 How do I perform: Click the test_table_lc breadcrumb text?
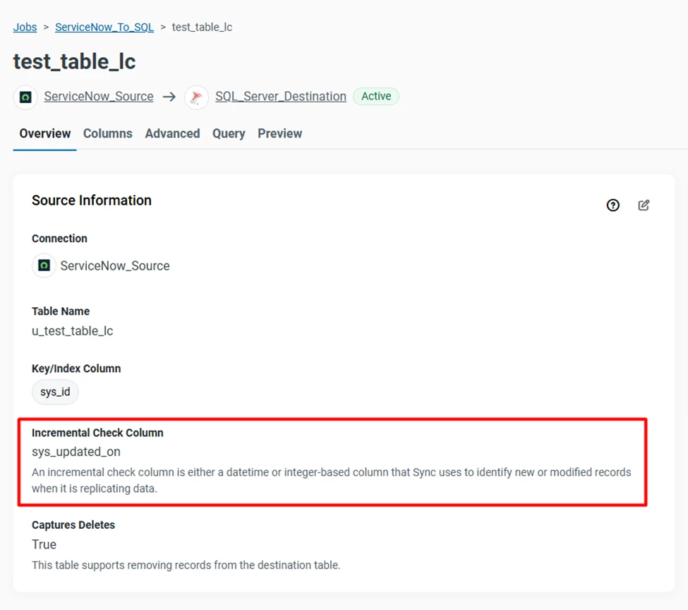pyautogui.click(x=203, y=28)
